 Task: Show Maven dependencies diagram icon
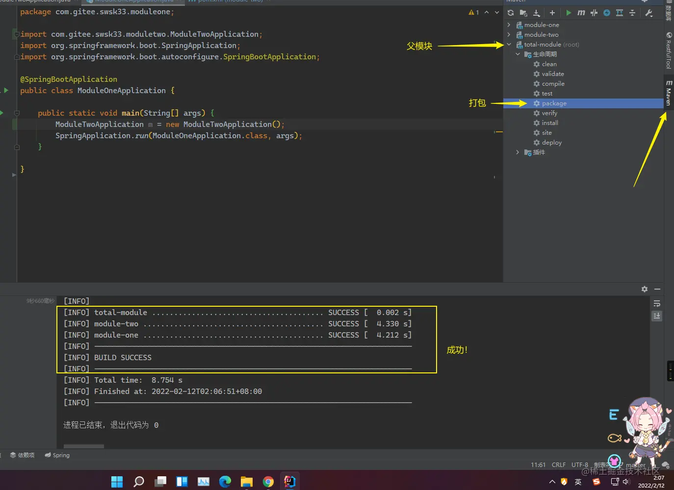coord(620,13)
